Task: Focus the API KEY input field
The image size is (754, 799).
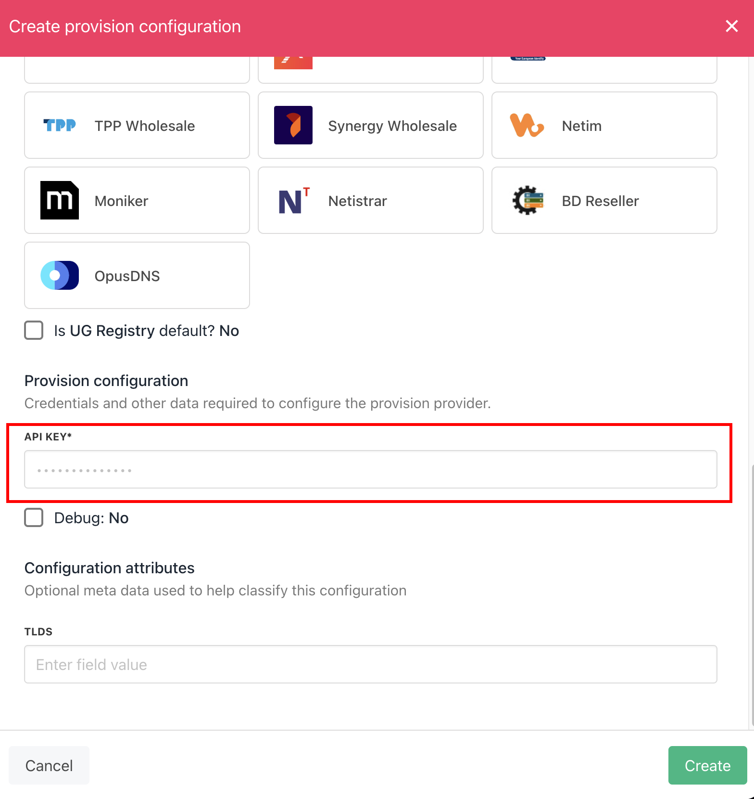Action: coord(371,469)
